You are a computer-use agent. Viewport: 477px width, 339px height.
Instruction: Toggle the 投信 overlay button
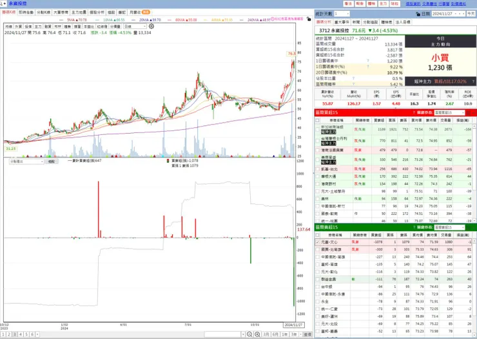pyautogui.click(x=28, y=26)
